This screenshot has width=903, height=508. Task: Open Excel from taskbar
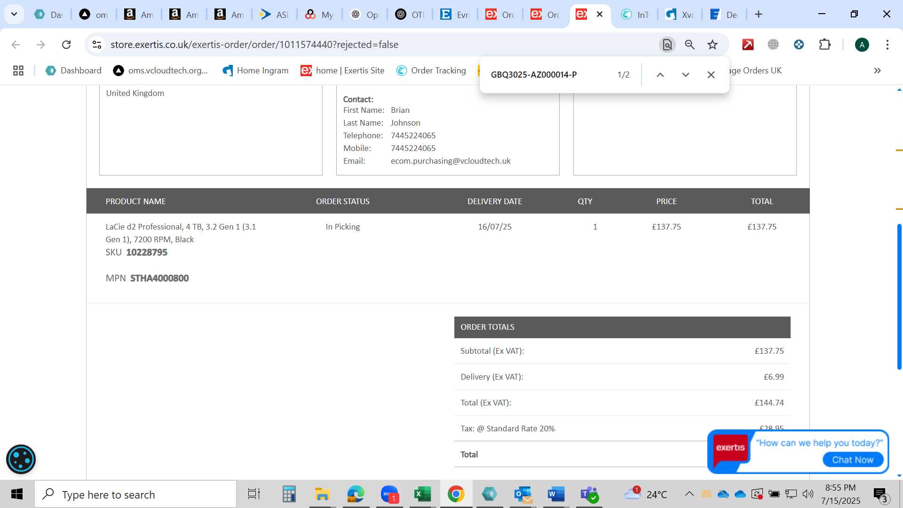[x=422, y=494]
